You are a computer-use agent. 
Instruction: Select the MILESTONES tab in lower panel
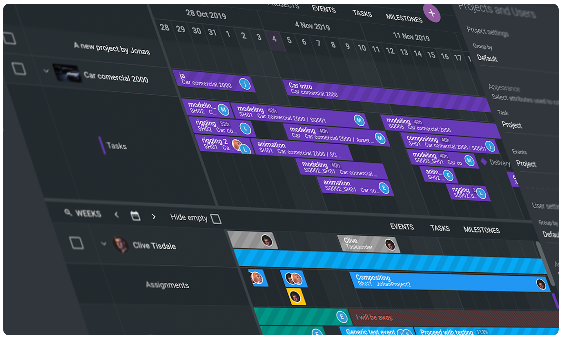click(x=481, y=230)
